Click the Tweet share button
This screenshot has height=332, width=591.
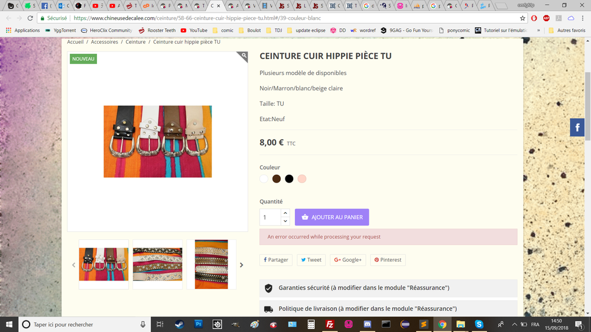(311, 260)
